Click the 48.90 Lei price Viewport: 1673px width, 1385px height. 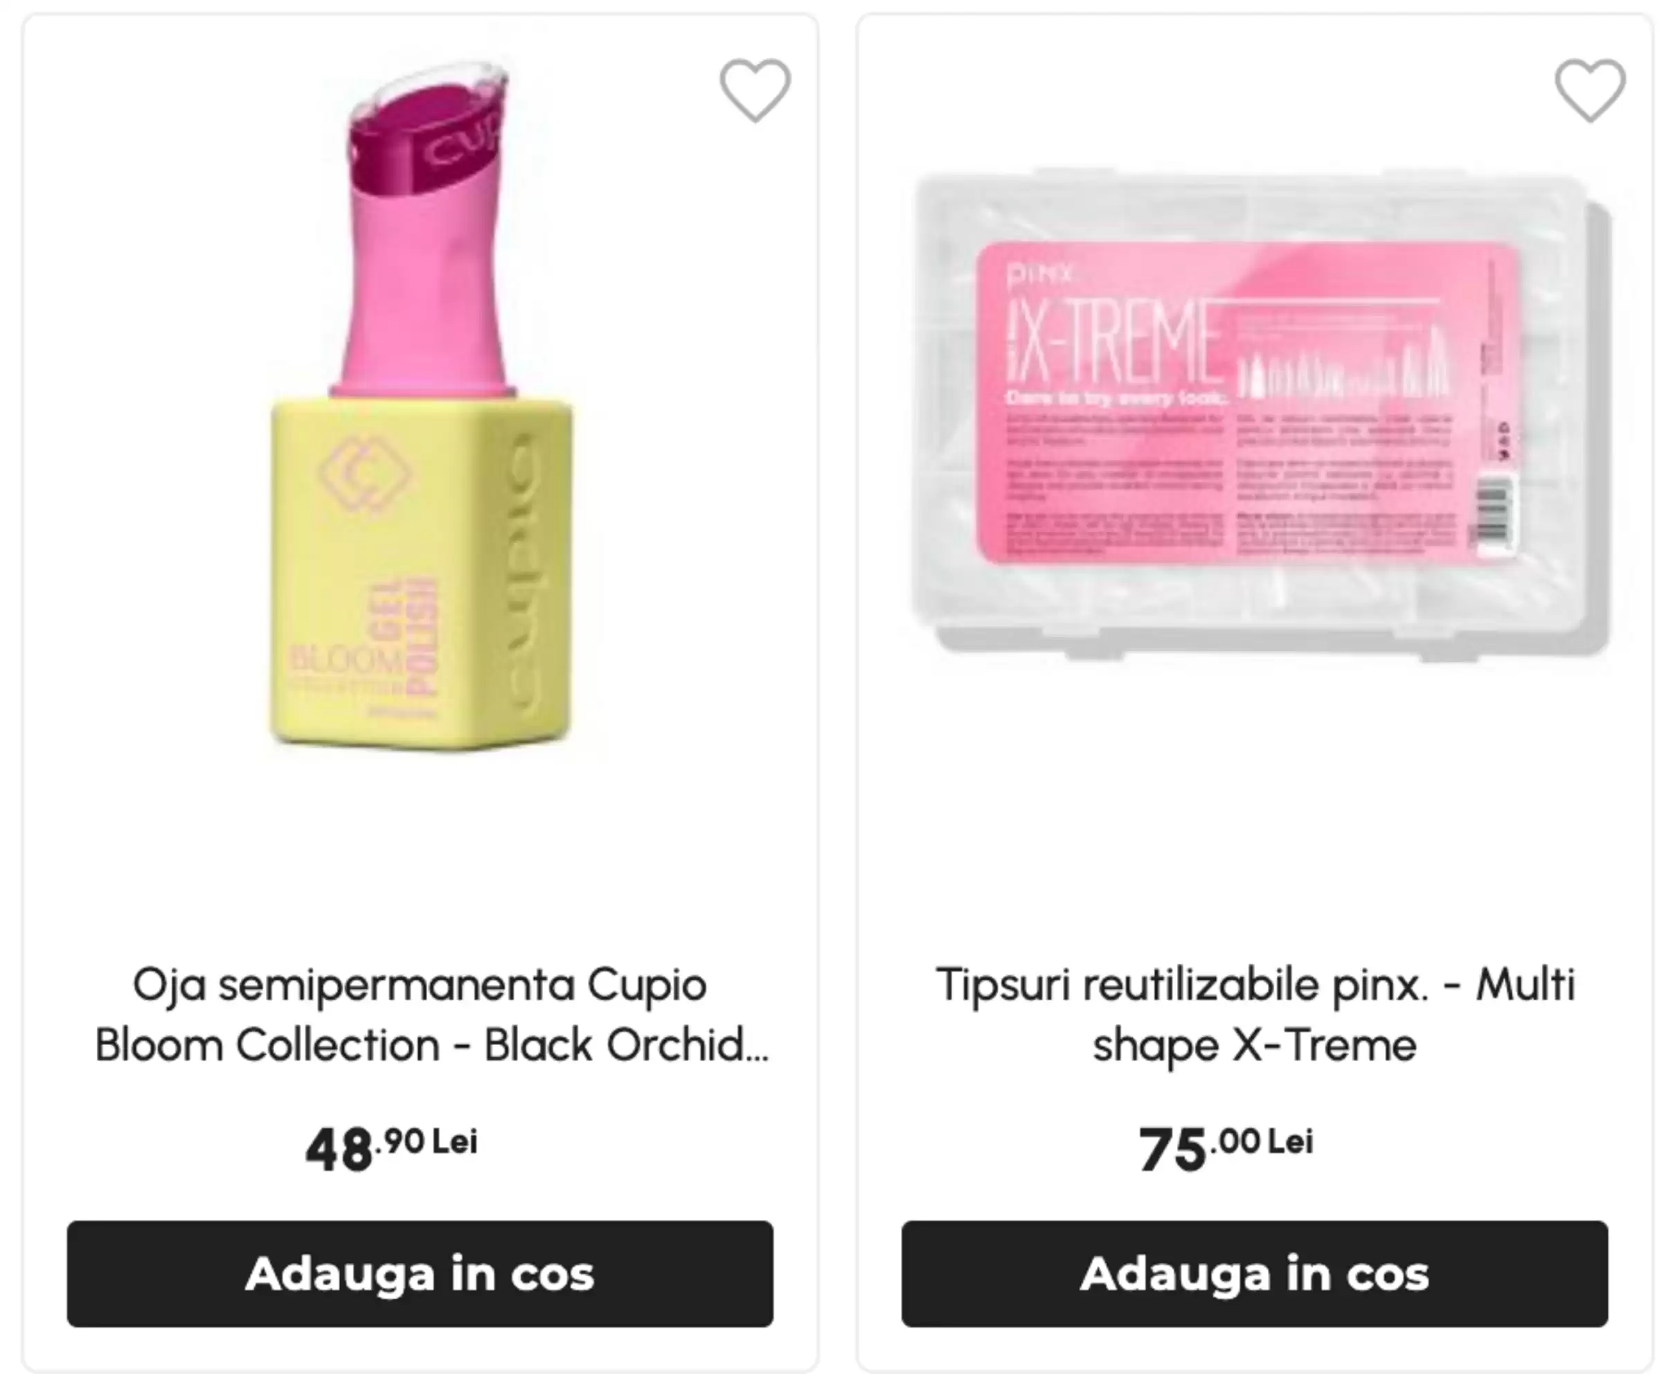391,1148
